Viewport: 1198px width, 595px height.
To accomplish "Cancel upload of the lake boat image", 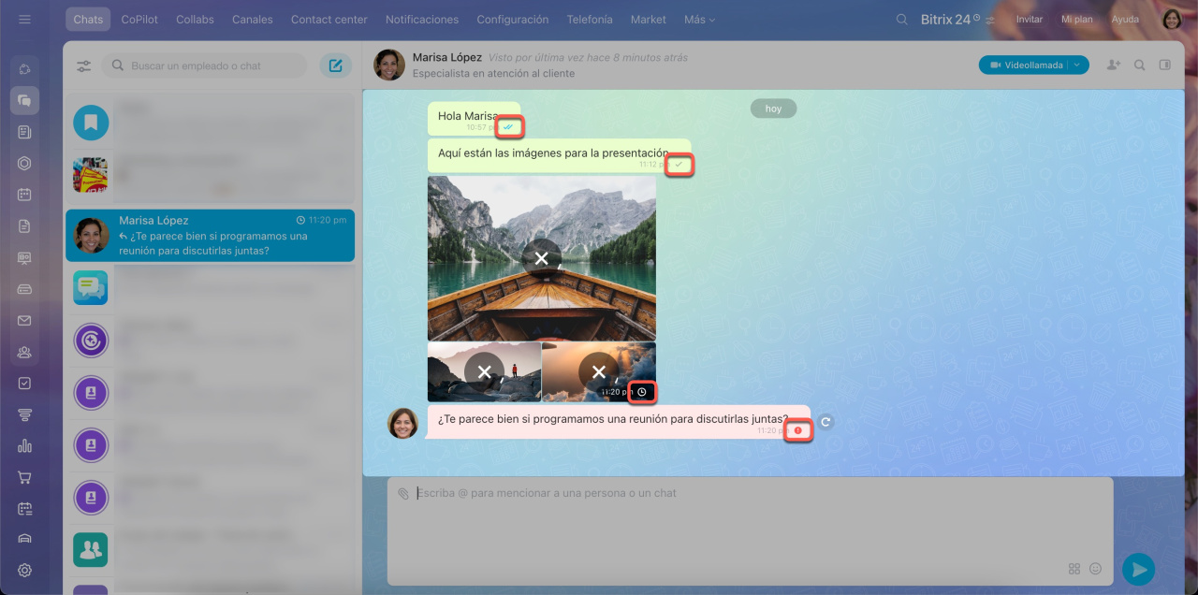I will (541, 258).
